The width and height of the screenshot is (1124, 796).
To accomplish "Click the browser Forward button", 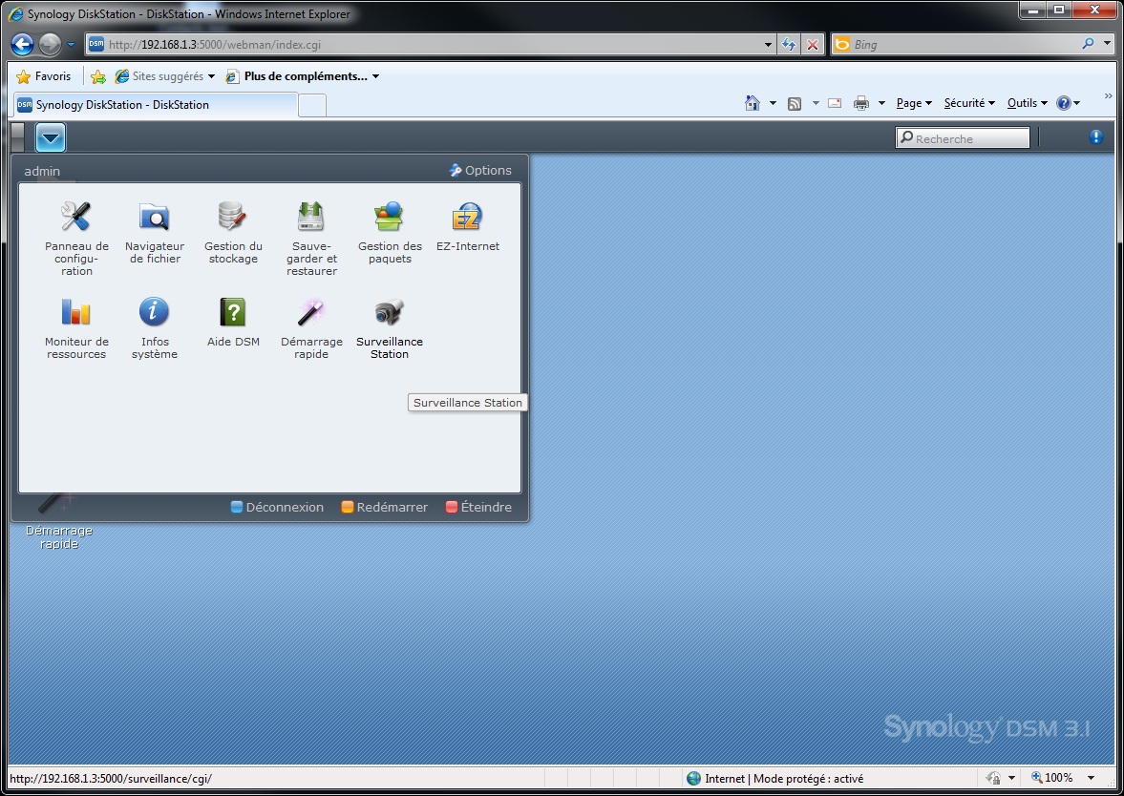I will (x=50, y=45).
